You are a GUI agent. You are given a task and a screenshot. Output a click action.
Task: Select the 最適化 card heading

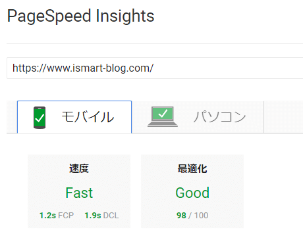click(192, 169)
